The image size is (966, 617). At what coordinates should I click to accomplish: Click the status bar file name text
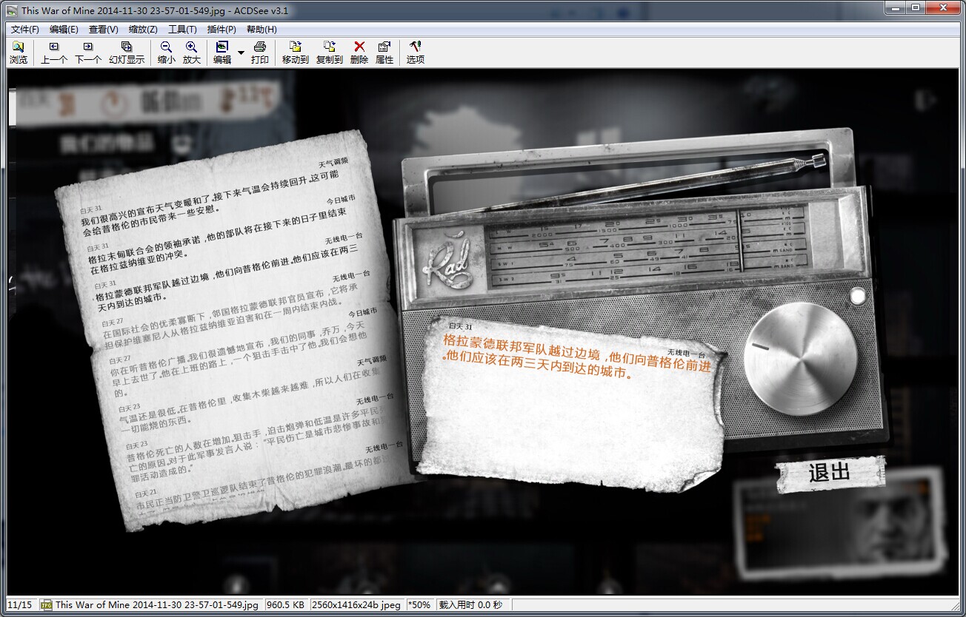click(x=157, y=604)
